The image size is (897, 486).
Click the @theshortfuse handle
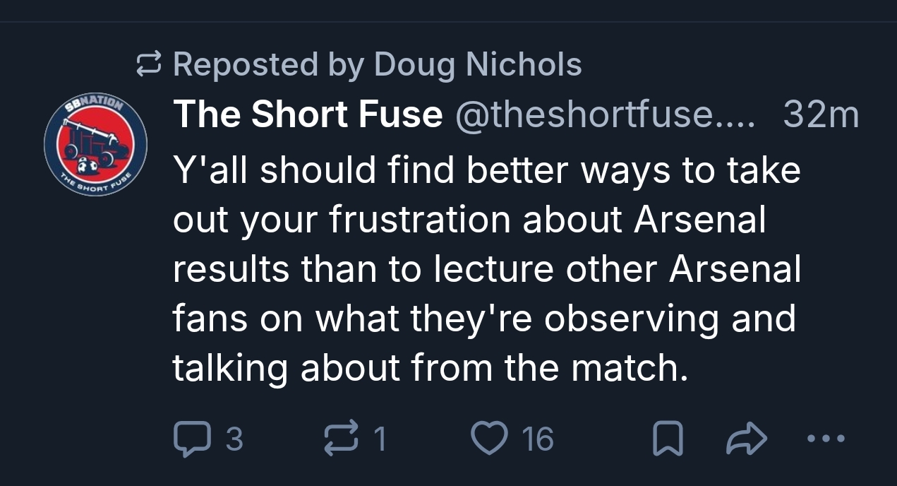(607, 115)
